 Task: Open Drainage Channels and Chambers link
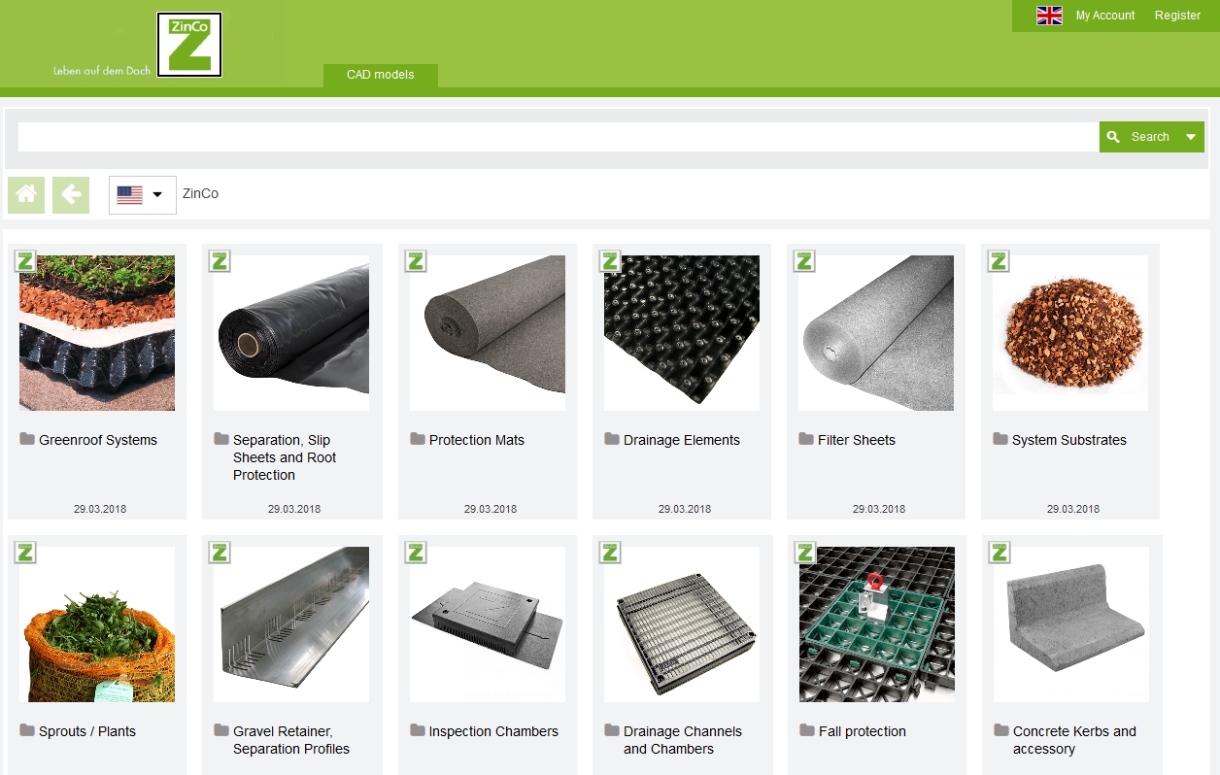[683, 740]
